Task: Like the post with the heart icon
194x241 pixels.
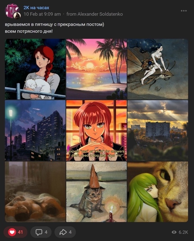Action: tap(16, 232)
